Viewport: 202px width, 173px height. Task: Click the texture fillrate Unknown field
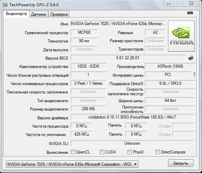(170, 92)
